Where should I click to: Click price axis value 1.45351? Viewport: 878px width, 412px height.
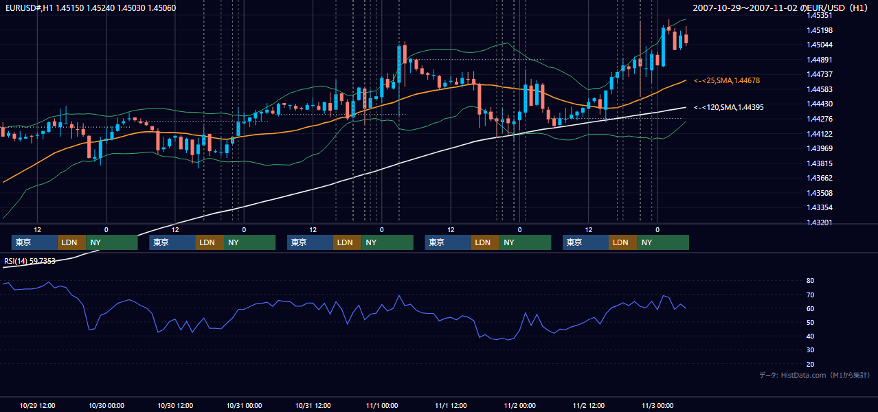[x=819, y=15]
